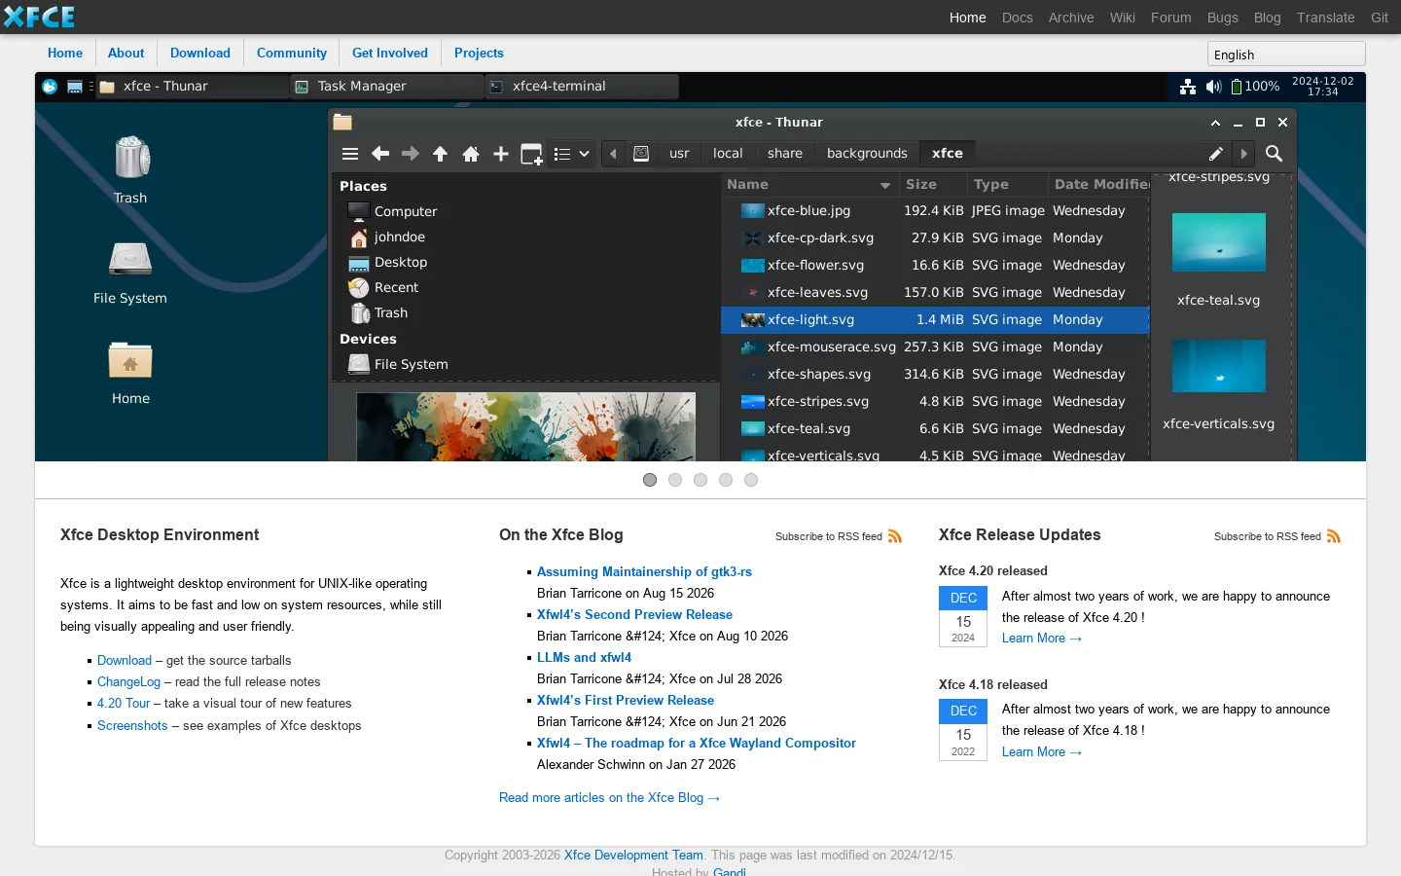Click the battery 100% indicator
1401x876 pixels.
pos(1255,87)
